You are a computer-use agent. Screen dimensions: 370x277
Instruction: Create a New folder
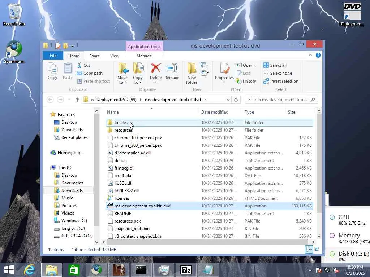(x=192, y=73)
